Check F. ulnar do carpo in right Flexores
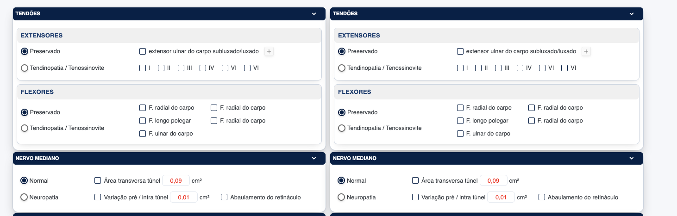The height and width of the screenshot is (216, 677). [460, 134]
